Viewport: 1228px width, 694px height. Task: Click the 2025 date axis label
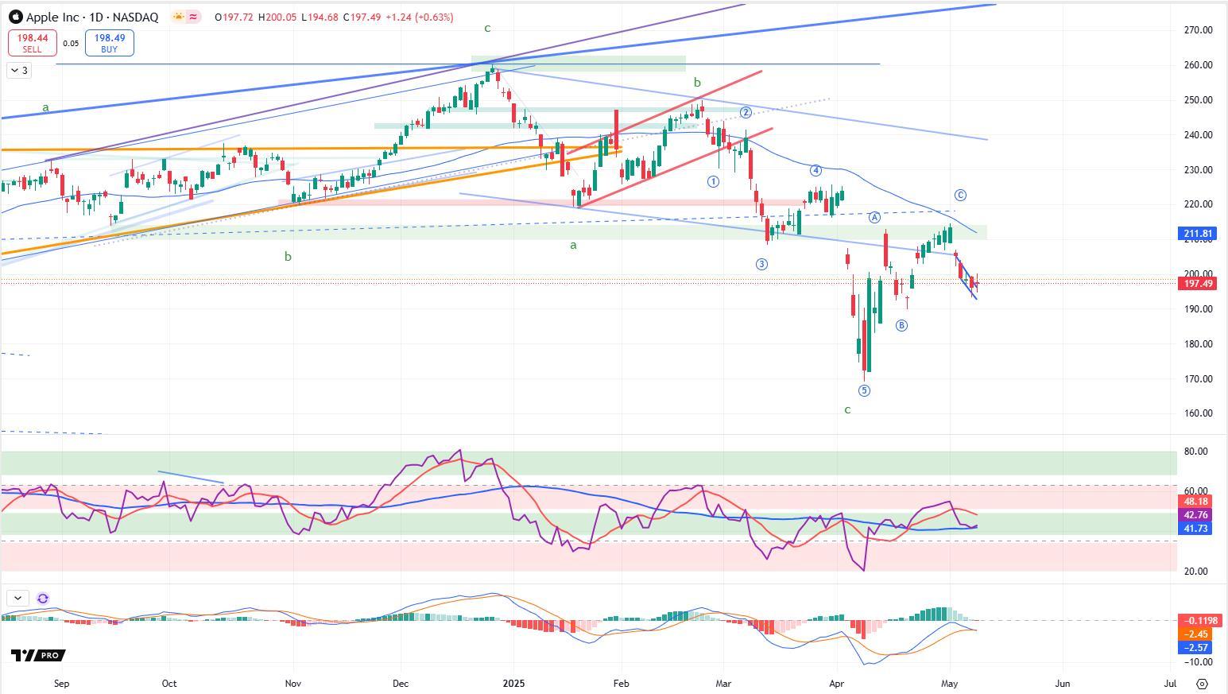click(x=513, y=683)
